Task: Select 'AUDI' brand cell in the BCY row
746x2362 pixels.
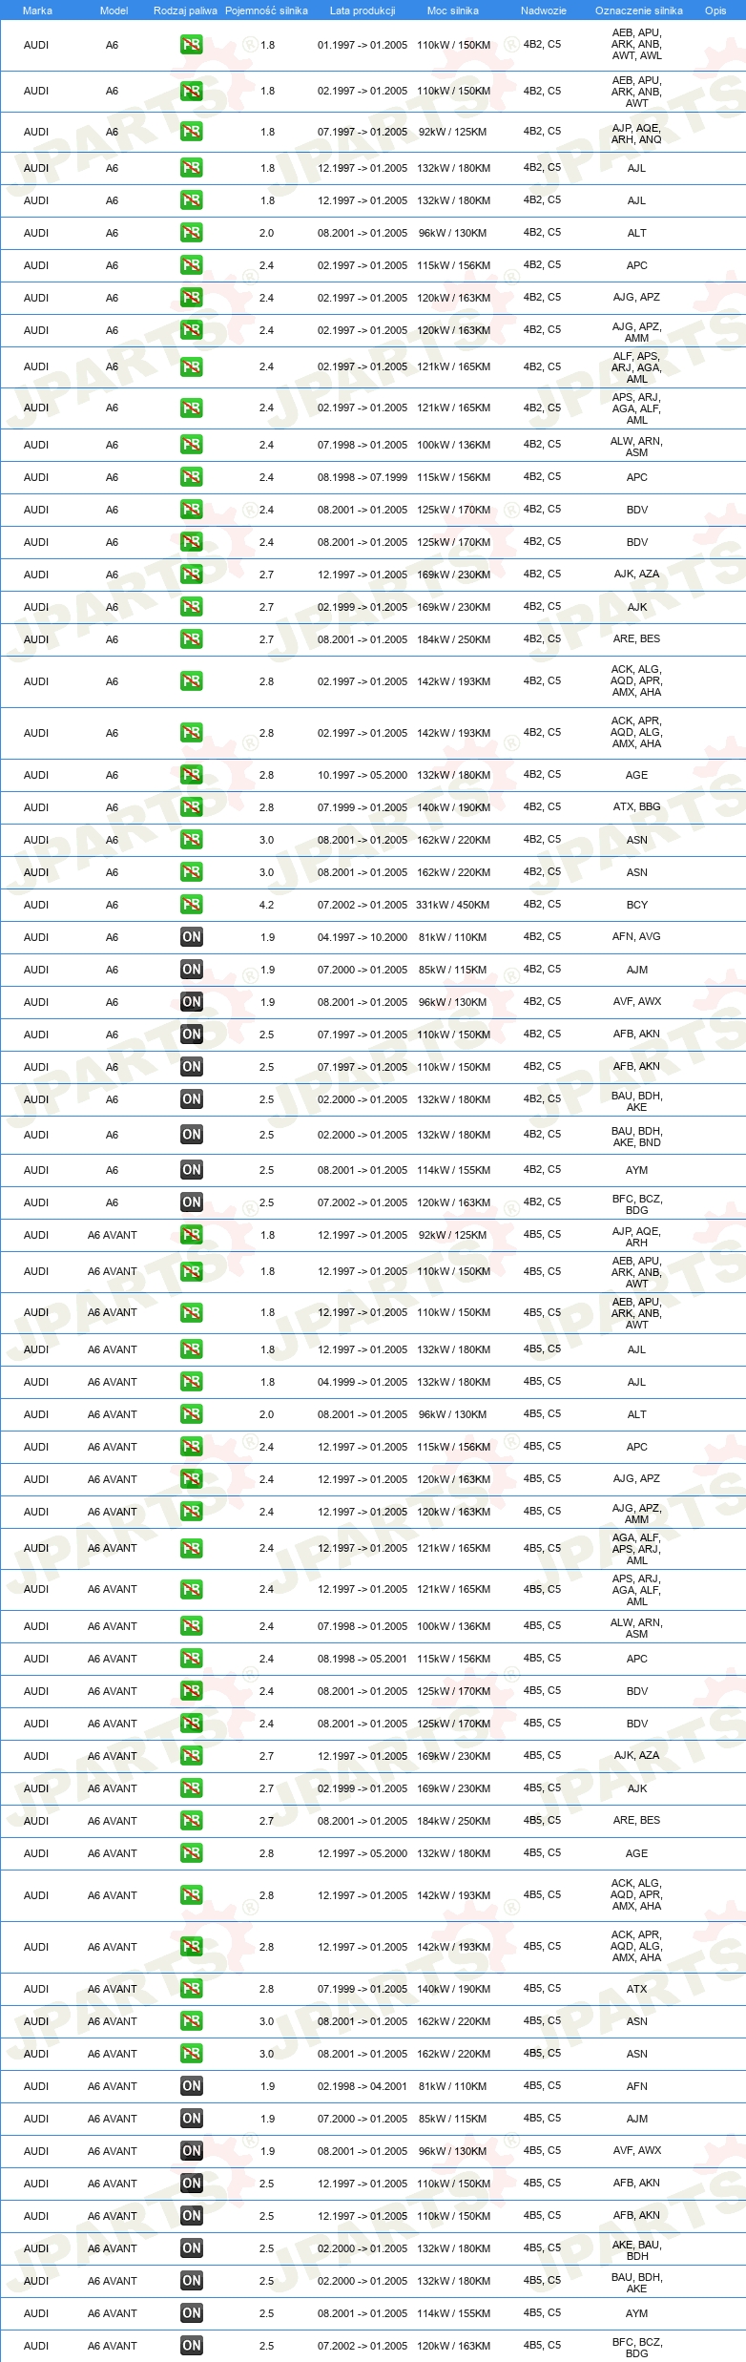Action: (36, 905)
